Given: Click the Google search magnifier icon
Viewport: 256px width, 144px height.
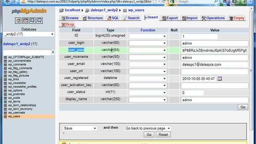Looking at the screenshot, I should coord(216,2).
